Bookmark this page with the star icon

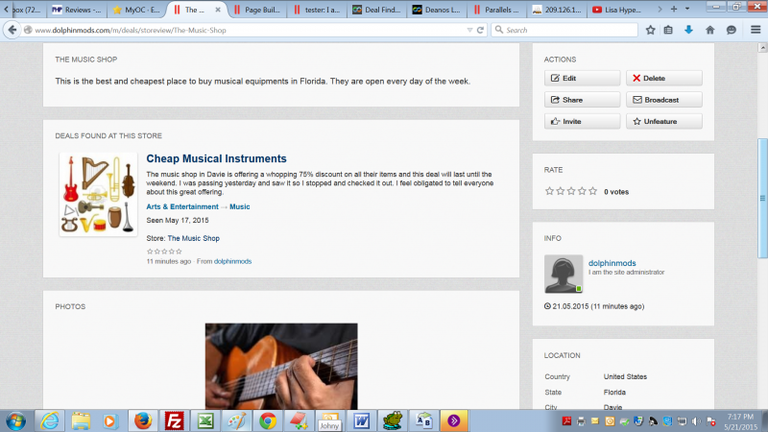[x=650, y=30]
